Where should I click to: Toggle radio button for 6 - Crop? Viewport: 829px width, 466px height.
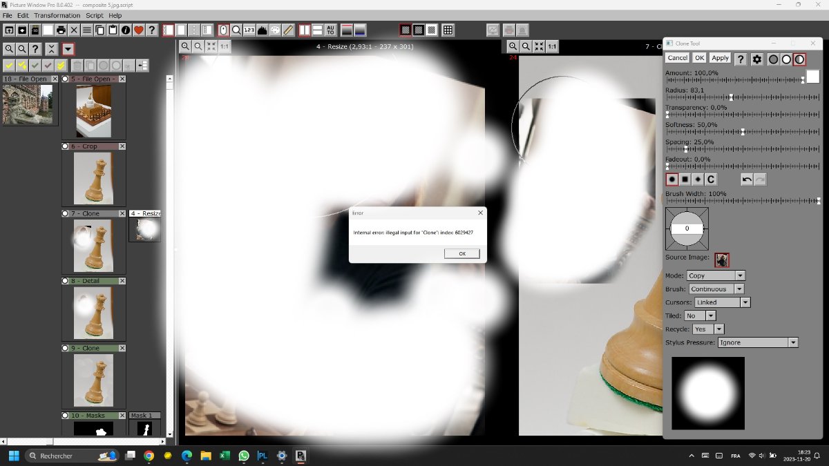(x=66, y=146)
